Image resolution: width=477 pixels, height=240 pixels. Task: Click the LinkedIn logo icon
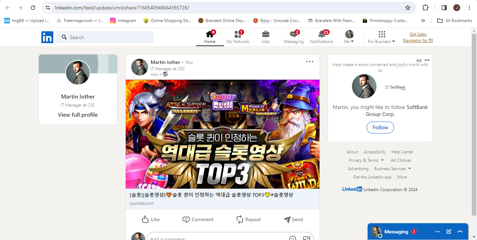tap(47, 37)
